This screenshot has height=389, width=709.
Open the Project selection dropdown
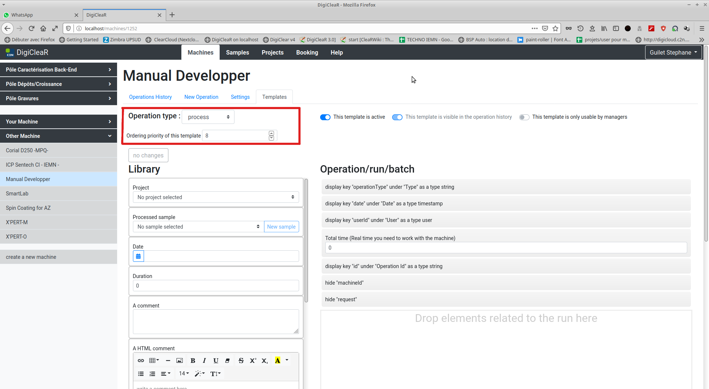tap(216, 197)
